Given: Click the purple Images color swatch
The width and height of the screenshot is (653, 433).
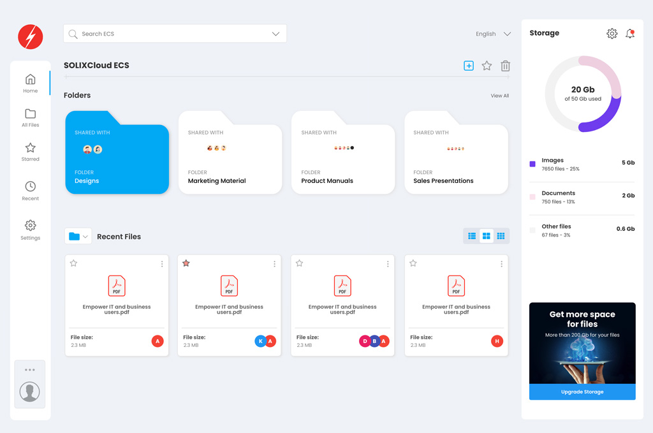Looking at the screenshot, I should click(532, 164).
